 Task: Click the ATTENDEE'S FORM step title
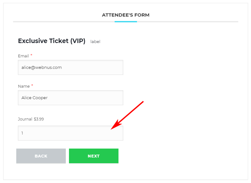click(126, 15)
